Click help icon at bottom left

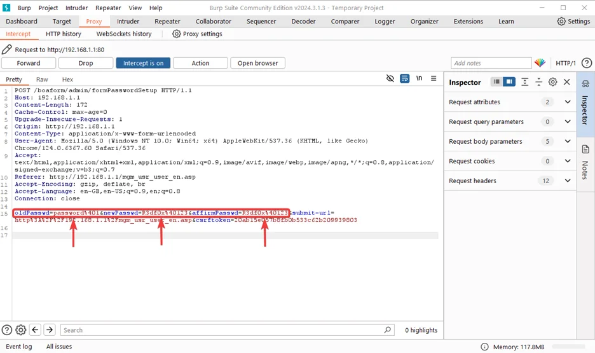tap(7, 330)
